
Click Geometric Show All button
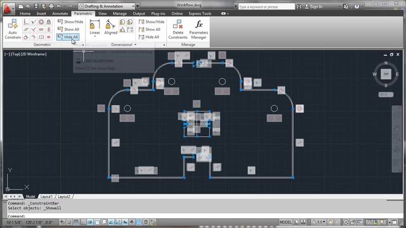pos(69,29)
